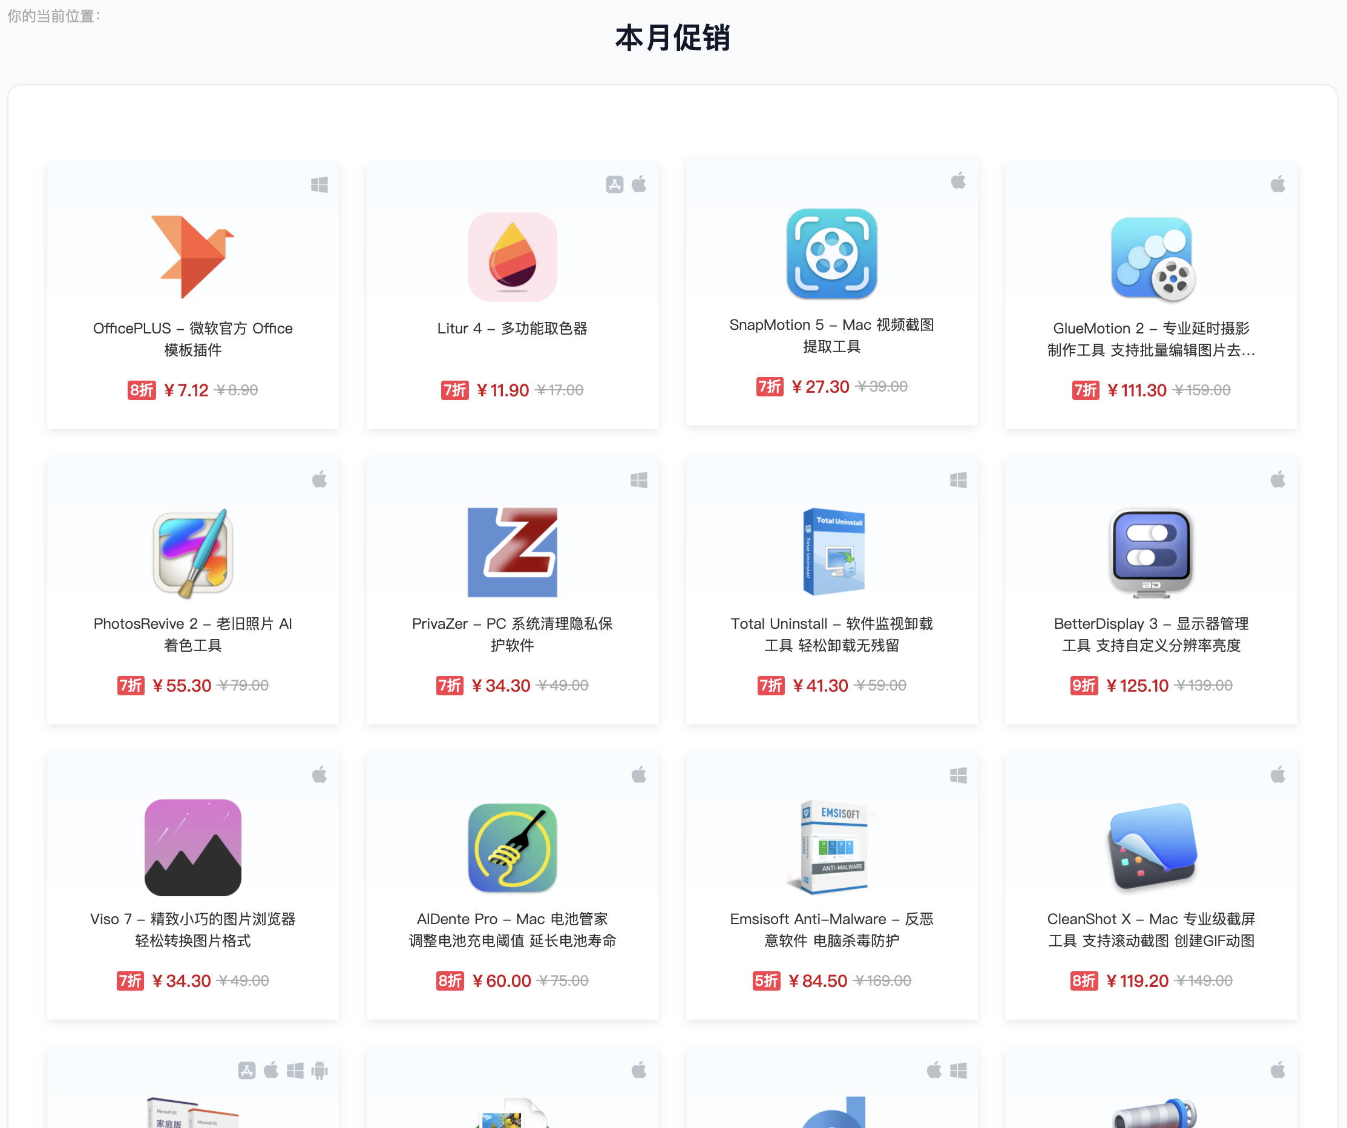
Task: Click the 8折 badge on OfficePLUS card
Action: 142,390
